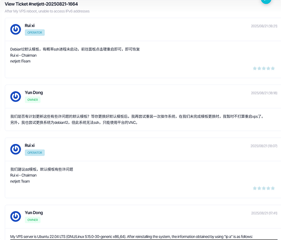Click Rui xi's avatar on the 18:07 reply
The image size is (281, 240).
tap(16, 149)
